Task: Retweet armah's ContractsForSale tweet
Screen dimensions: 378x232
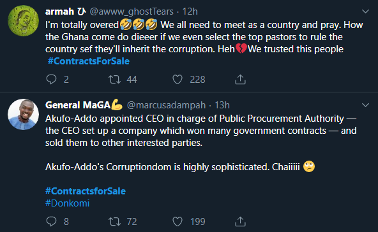Action: 114,80
